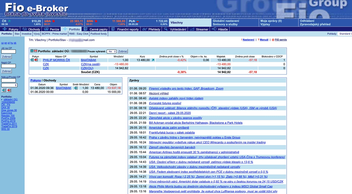The image size is (352, 194).
Task: Click the Peníze coins icon
Action: click(x=46, y=29)
